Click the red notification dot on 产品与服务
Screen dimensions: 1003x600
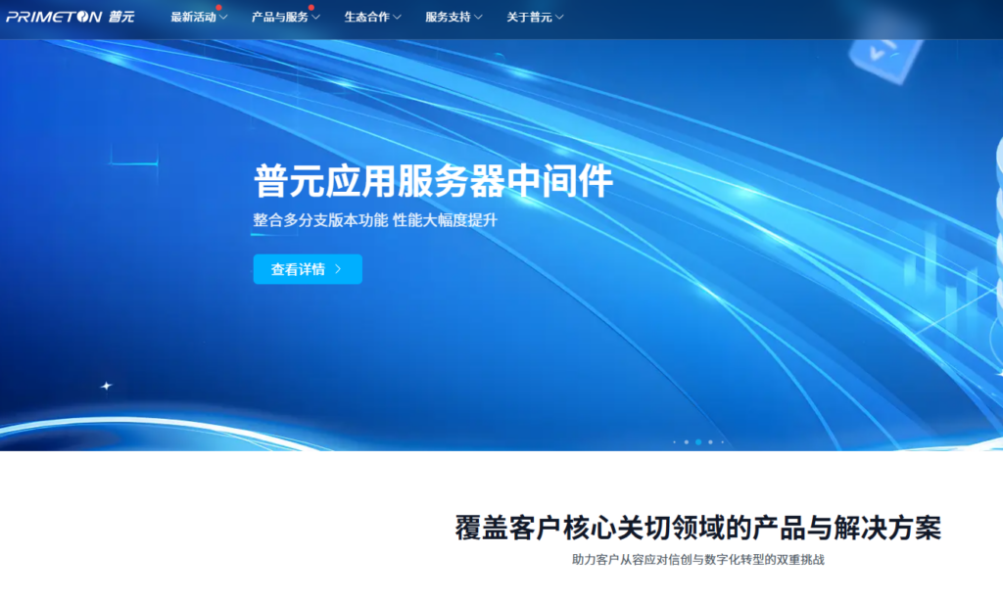tap(312, 8)
